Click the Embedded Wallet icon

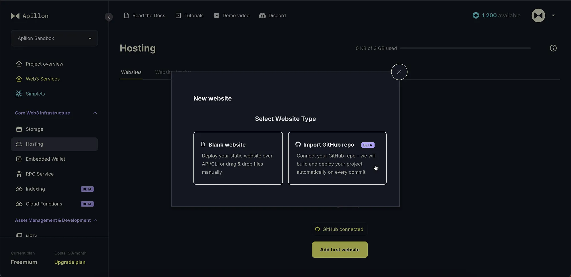coord(19,159)
